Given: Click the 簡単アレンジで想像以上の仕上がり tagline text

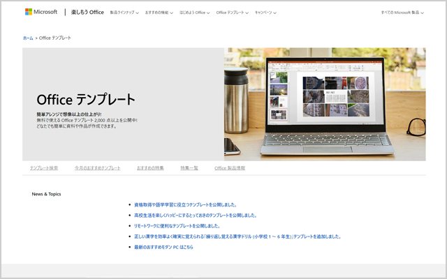Looking at the screenshot, I should [x=69, y=114].
